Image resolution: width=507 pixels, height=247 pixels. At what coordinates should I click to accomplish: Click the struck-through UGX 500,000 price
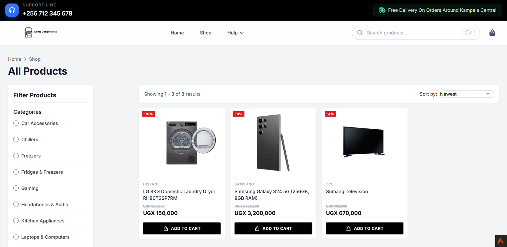(154, 206)
